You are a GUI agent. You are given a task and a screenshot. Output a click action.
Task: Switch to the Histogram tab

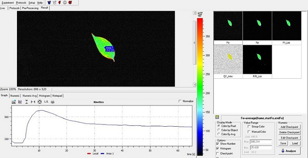(x=45, y=96)
